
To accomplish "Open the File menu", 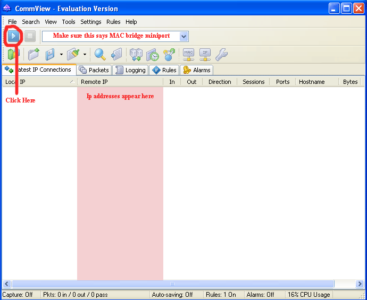I will 12,22.
